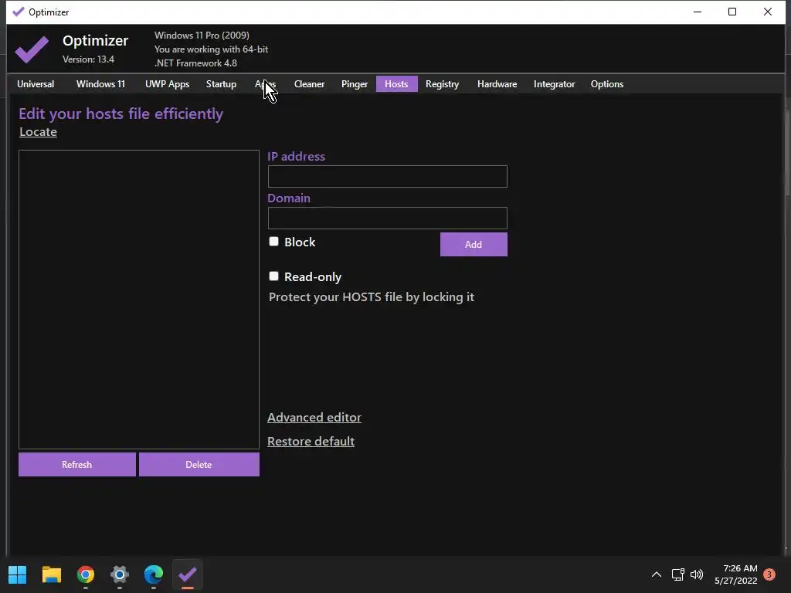The height and width of the screenshot is (593, 791).
Task: Click the Add button
Action: [474, 245]
